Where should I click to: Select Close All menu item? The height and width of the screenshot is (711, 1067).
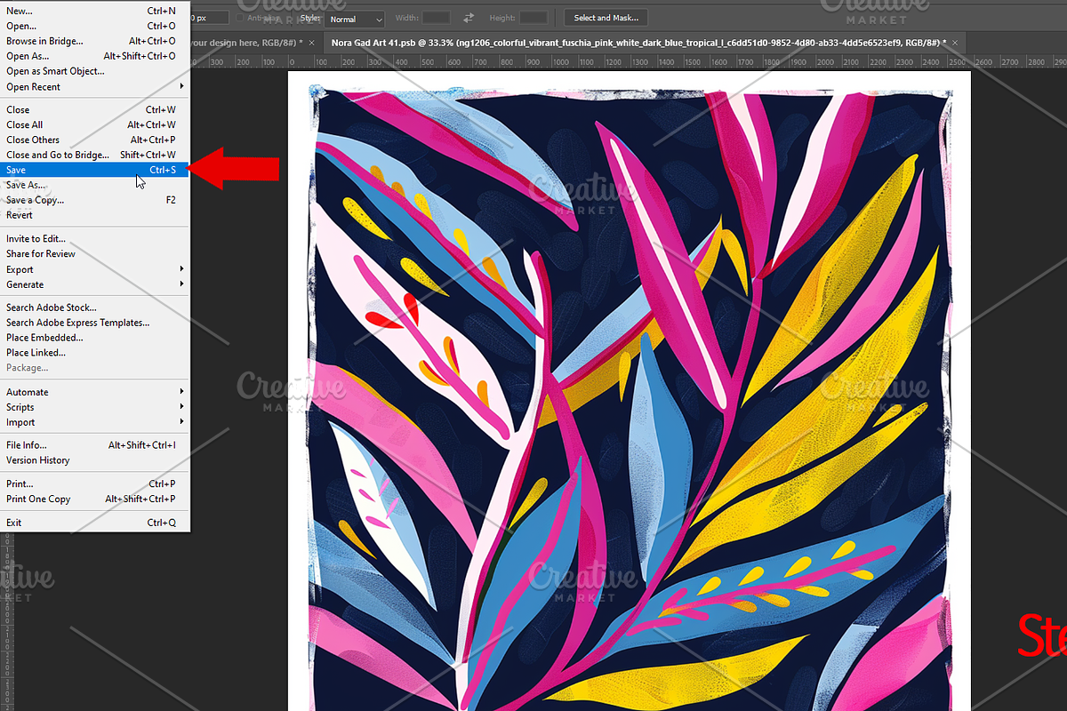coord(94,124)
